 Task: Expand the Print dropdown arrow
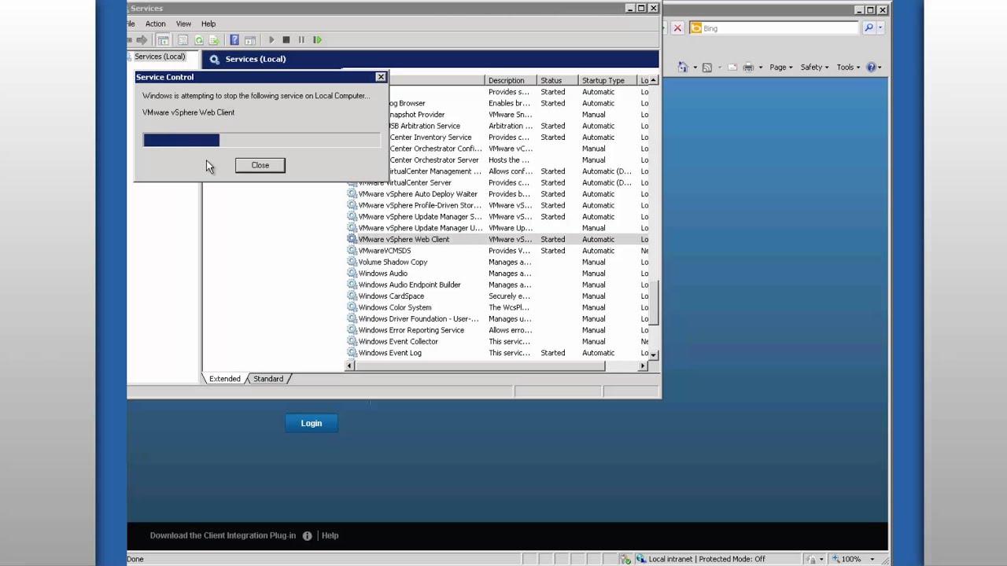point(760,68)
